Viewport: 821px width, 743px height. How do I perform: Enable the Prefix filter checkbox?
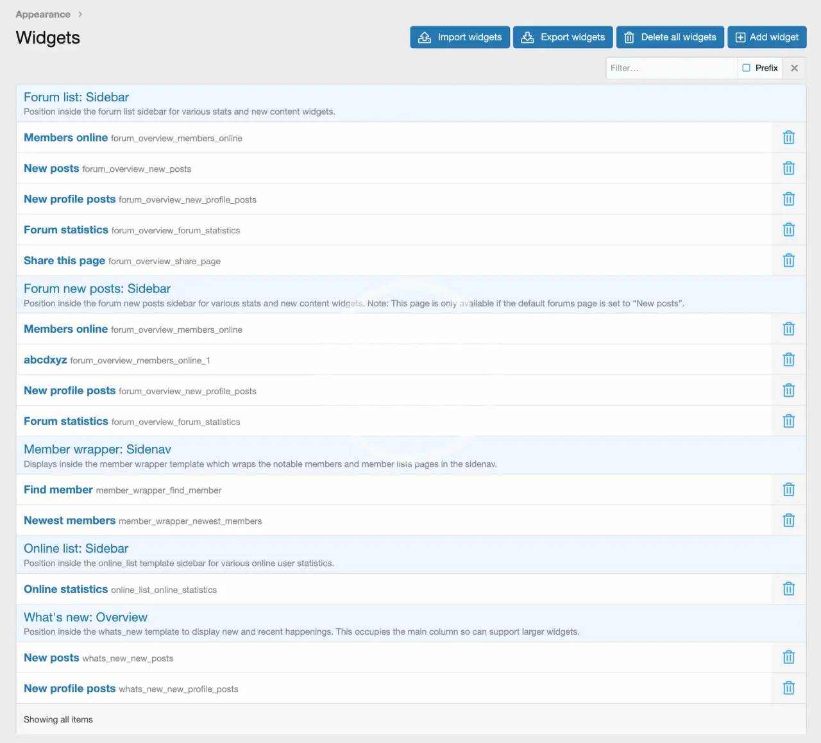pyautogui.click(x=746, y=68)
